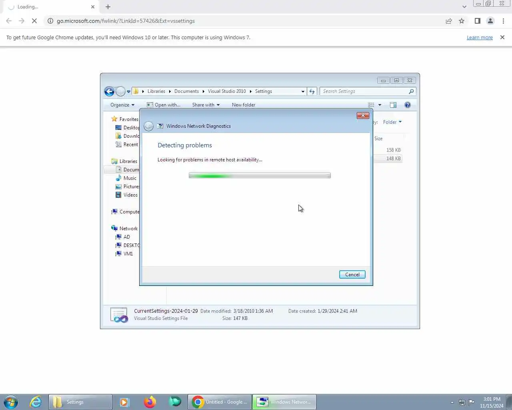This screenshot has height=410, width=512.
Task: Click the address bar URL field
Action: [x=248, y=21]
